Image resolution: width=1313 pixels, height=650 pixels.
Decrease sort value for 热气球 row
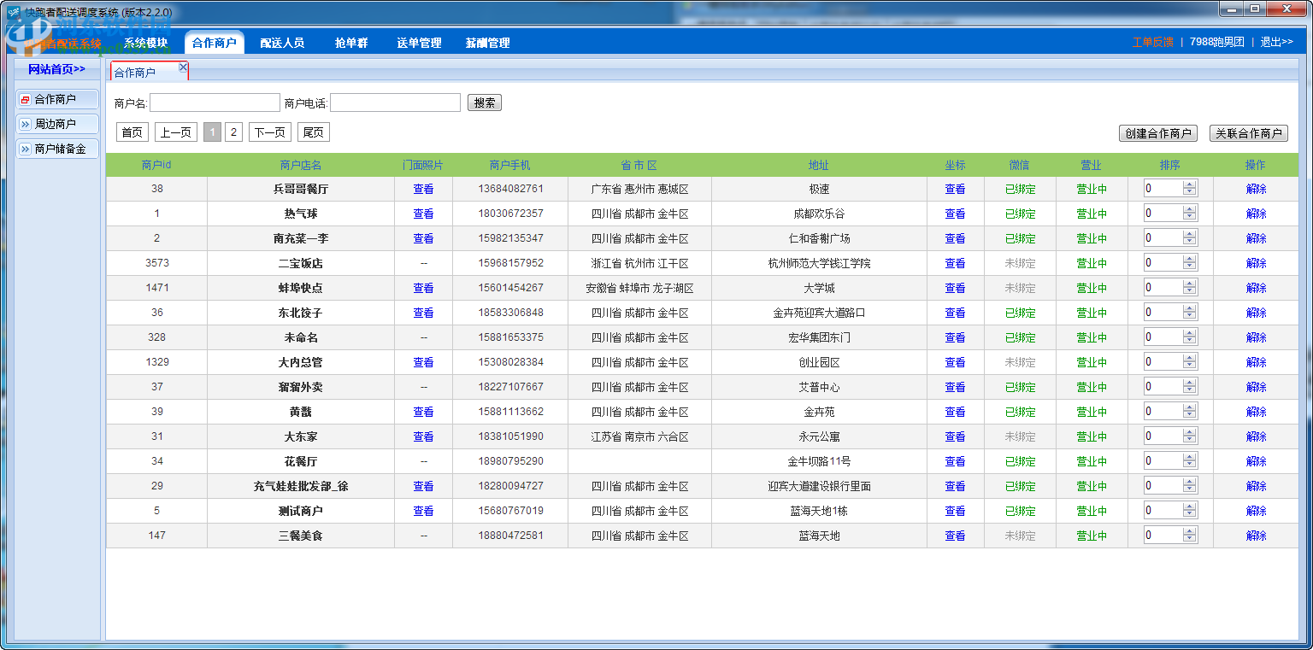click(1190, 217)
